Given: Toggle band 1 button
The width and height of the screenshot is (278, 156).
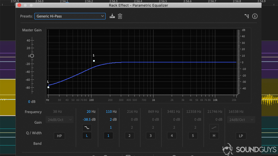Looking at the screenshot, I should [108, 136].
